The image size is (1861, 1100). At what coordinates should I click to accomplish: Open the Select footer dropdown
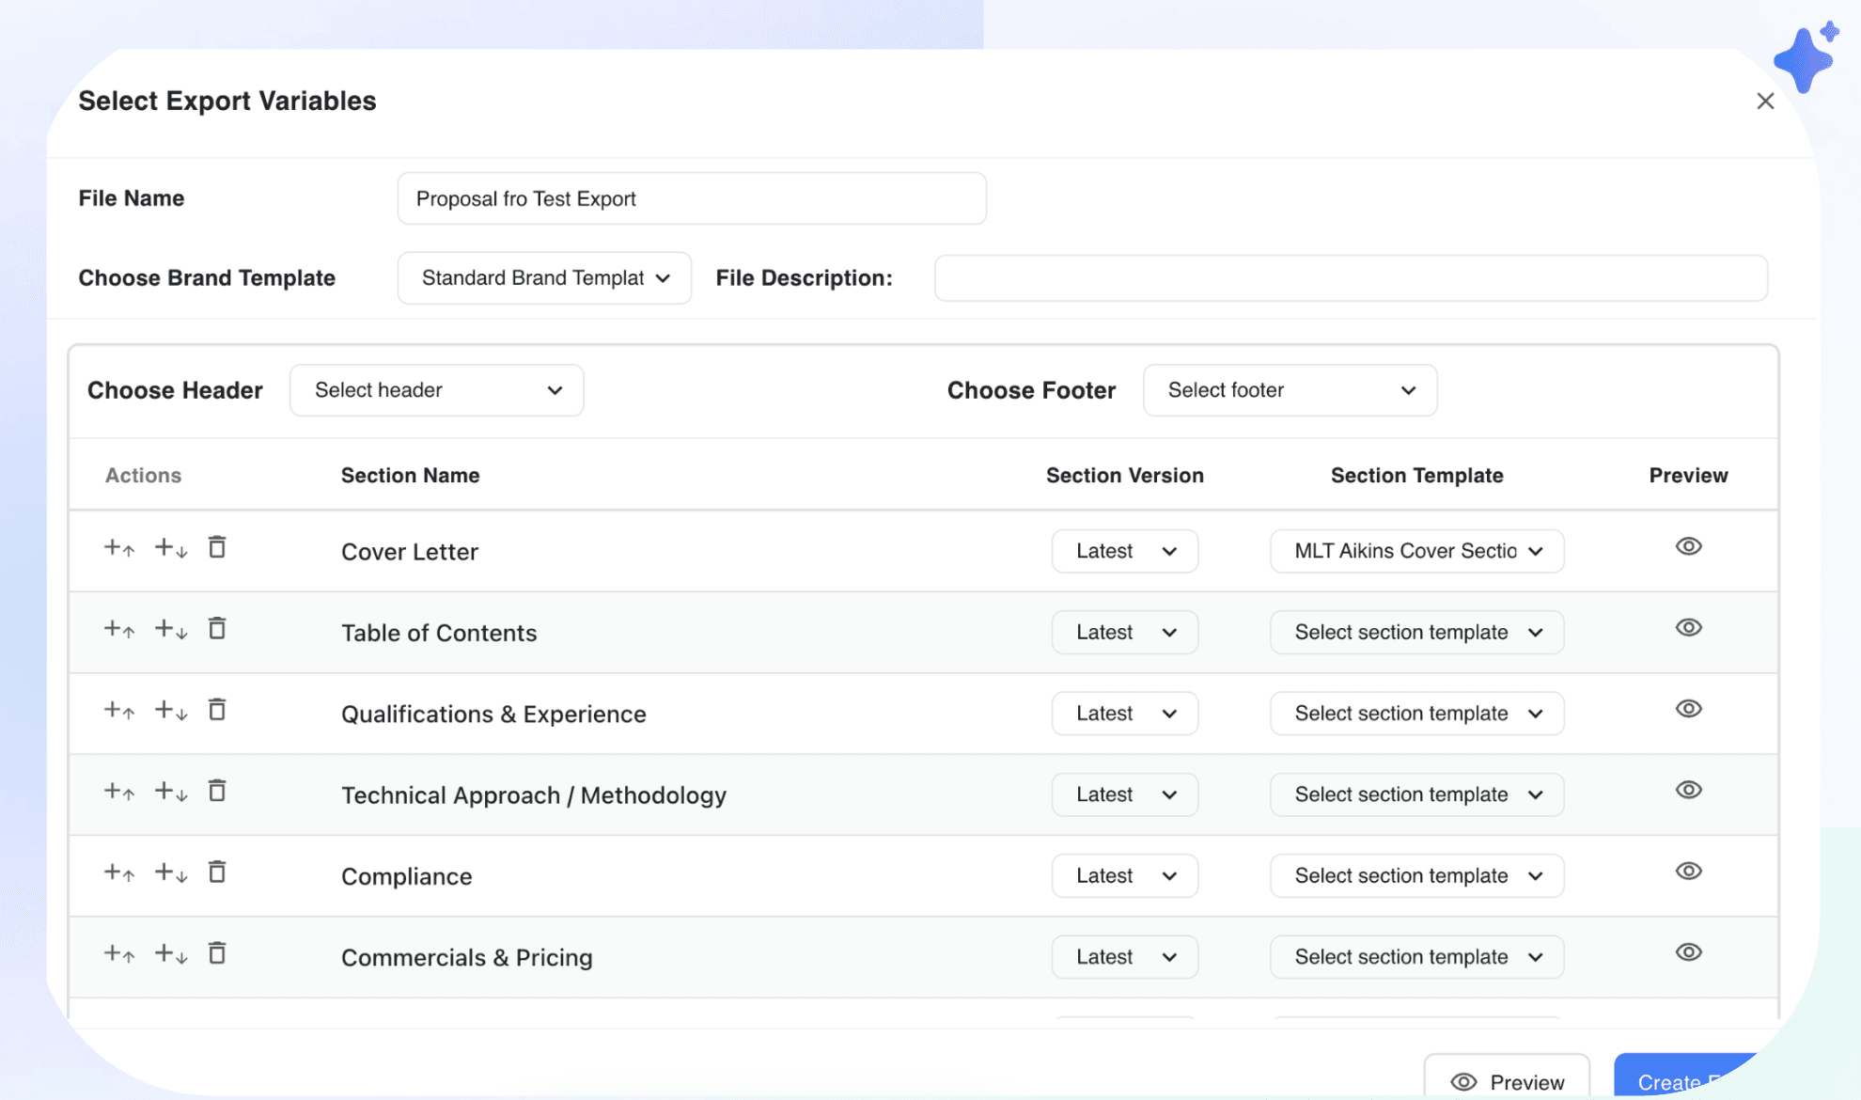(x=1290, y=390)
